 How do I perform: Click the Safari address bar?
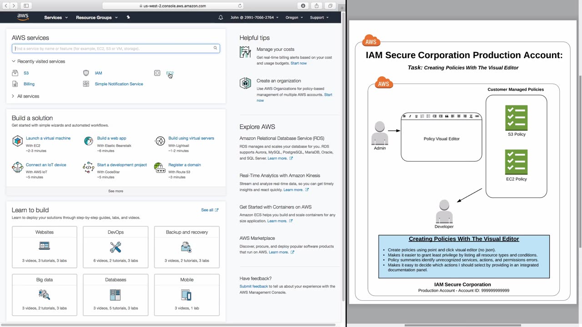(173, 6)
